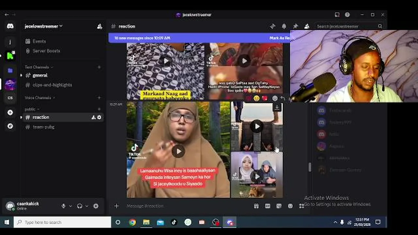This screenshot has height=235, width=418.
Task: Open headphone output options arrow
Action: click(87, 206)
